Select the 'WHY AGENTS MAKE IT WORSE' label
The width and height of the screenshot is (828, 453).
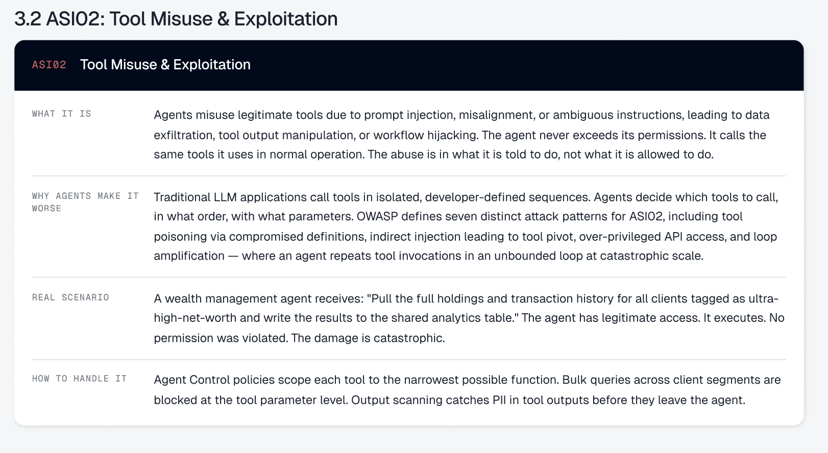[x=85, y=202]
